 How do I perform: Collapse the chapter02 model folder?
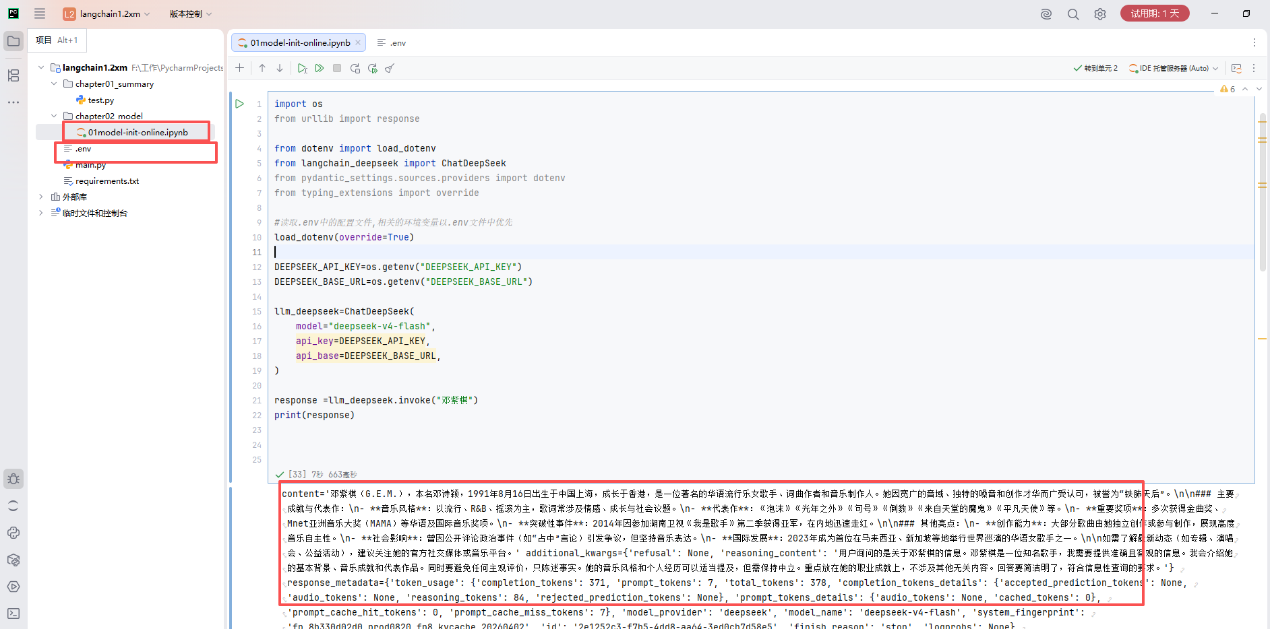pyautogui.click(x=54, y=116)
